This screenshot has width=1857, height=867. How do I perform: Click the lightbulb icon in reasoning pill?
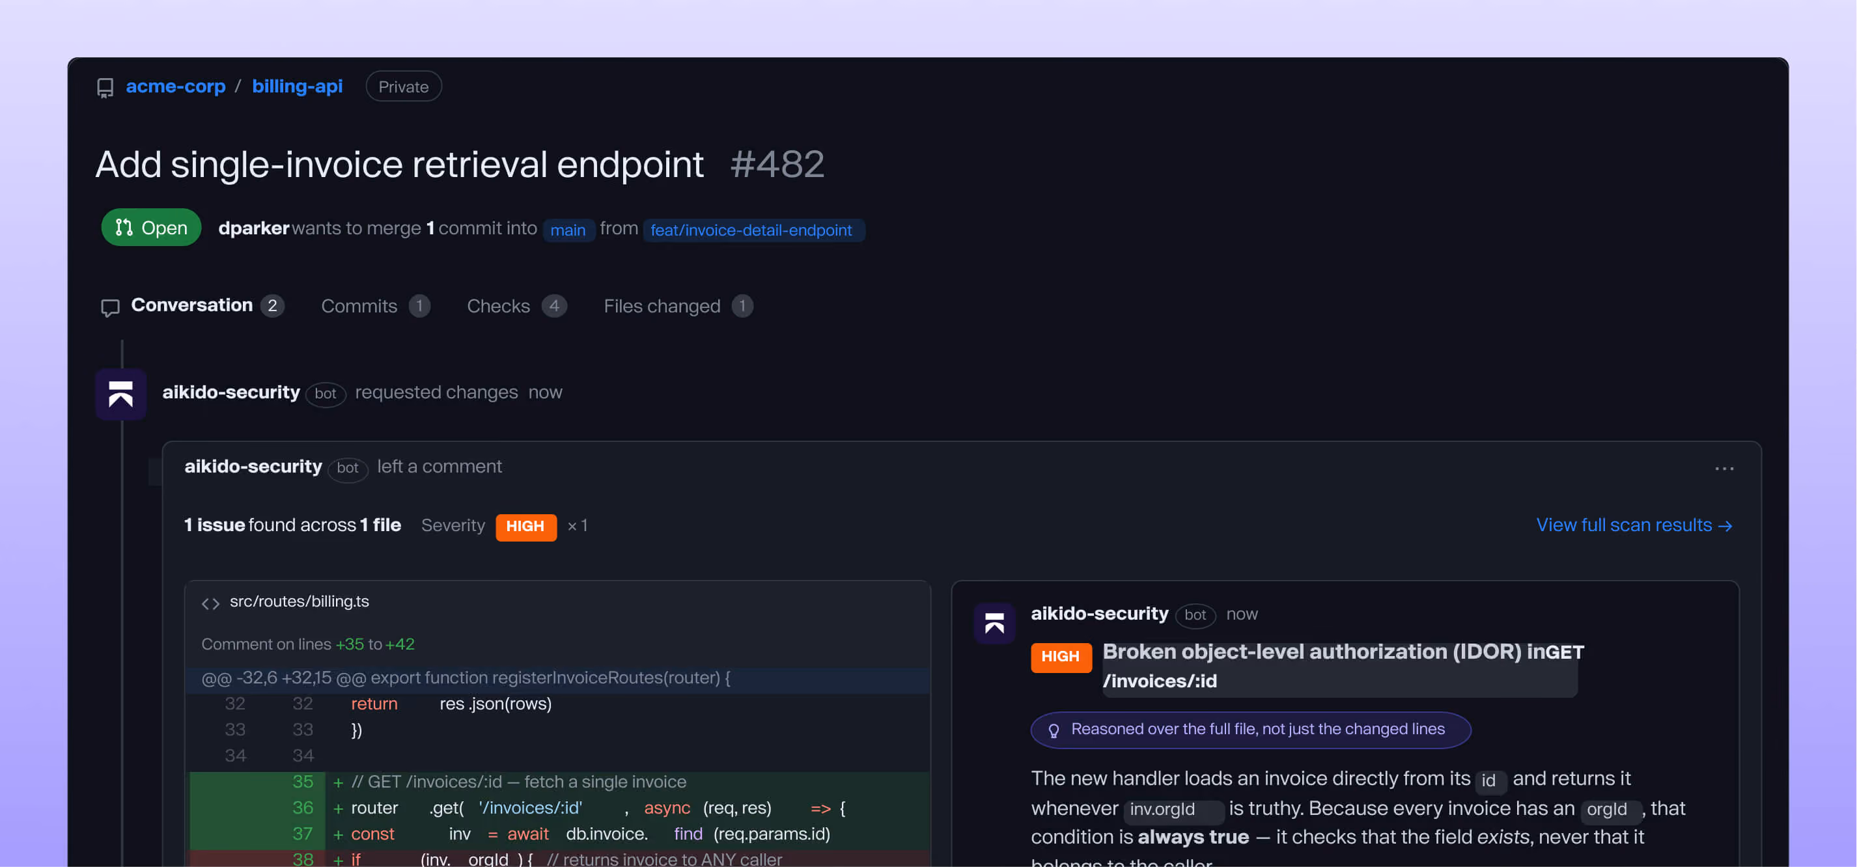[x=1054, y=731]
